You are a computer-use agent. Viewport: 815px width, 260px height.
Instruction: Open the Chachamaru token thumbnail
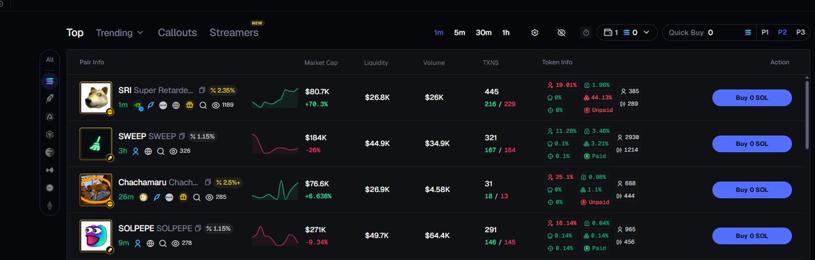pyautogui.click(x=96, y=190)
